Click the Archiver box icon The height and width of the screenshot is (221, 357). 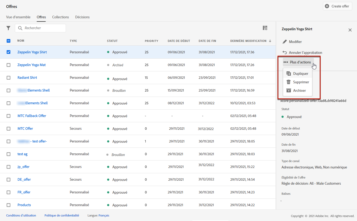point(289,90)
